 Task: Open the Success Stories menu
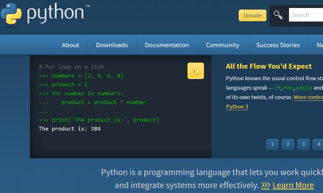coord(278,45)
